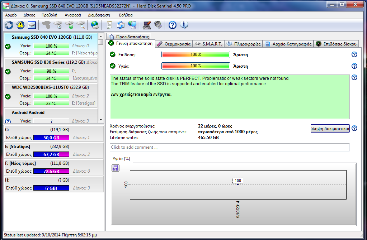Click the E: free space 67,2 GB bar
367x240 pixels.
[x=51, y=154]
